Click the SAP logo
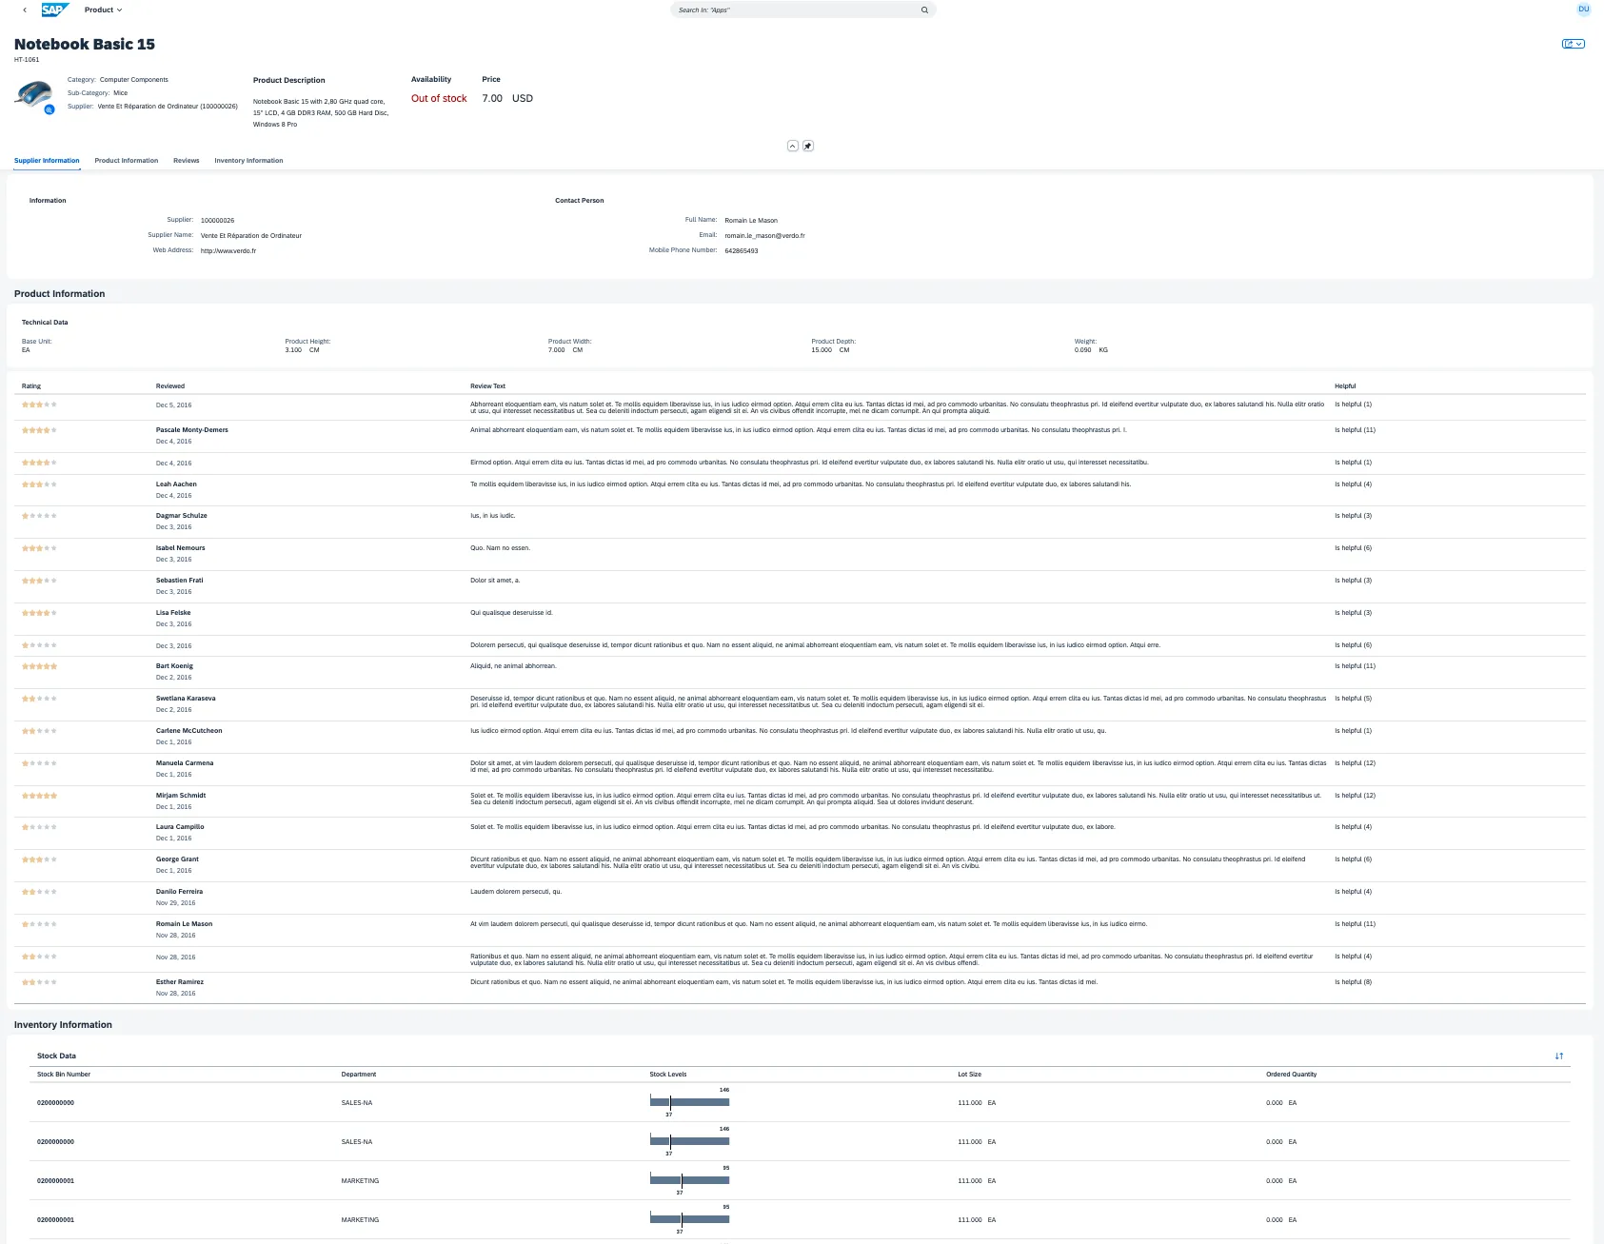The height and width of the screenshot is (1244, 1604). 54,10
